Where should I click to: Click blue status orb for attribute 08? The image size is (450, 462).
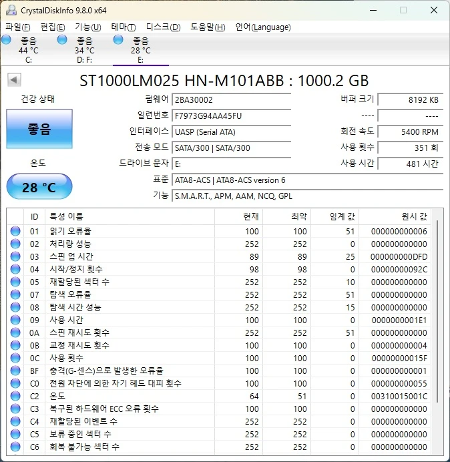[15, 307]
